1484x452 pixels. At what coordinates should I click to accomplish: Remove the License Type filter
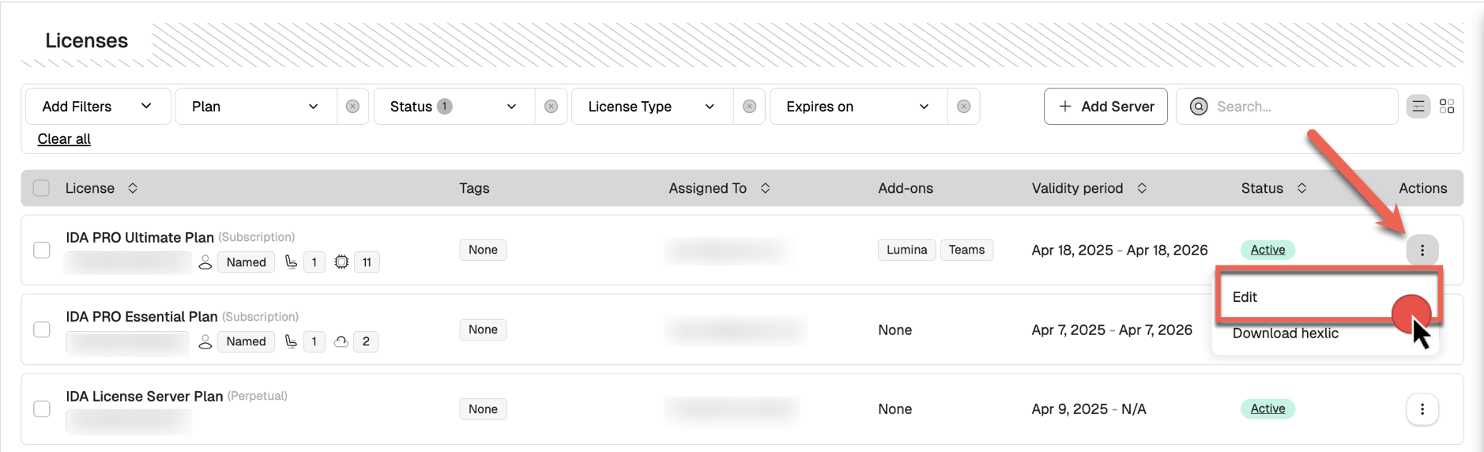tap(749, 107)
